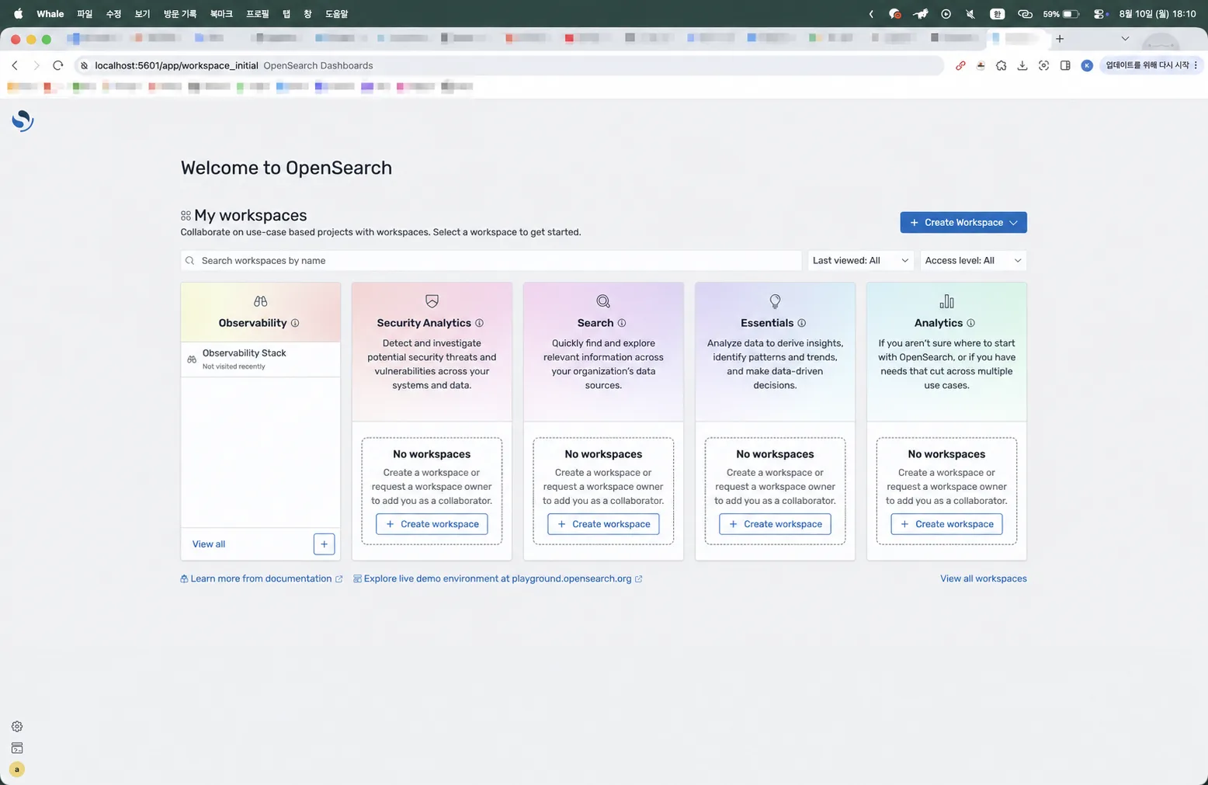Open the 보기 menu

tap(142, 14)
